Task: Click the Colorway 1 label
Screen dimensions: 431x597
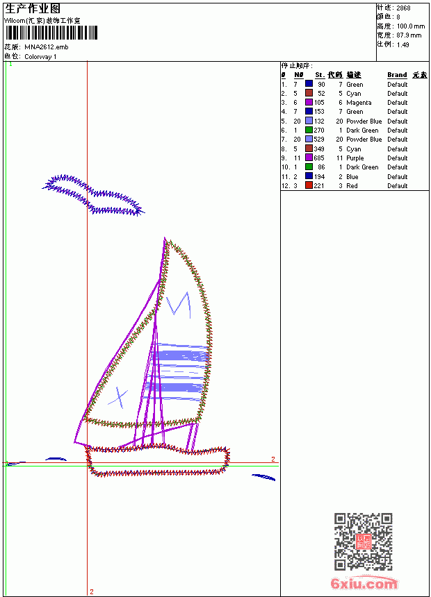Action: [x=40, y=57]
